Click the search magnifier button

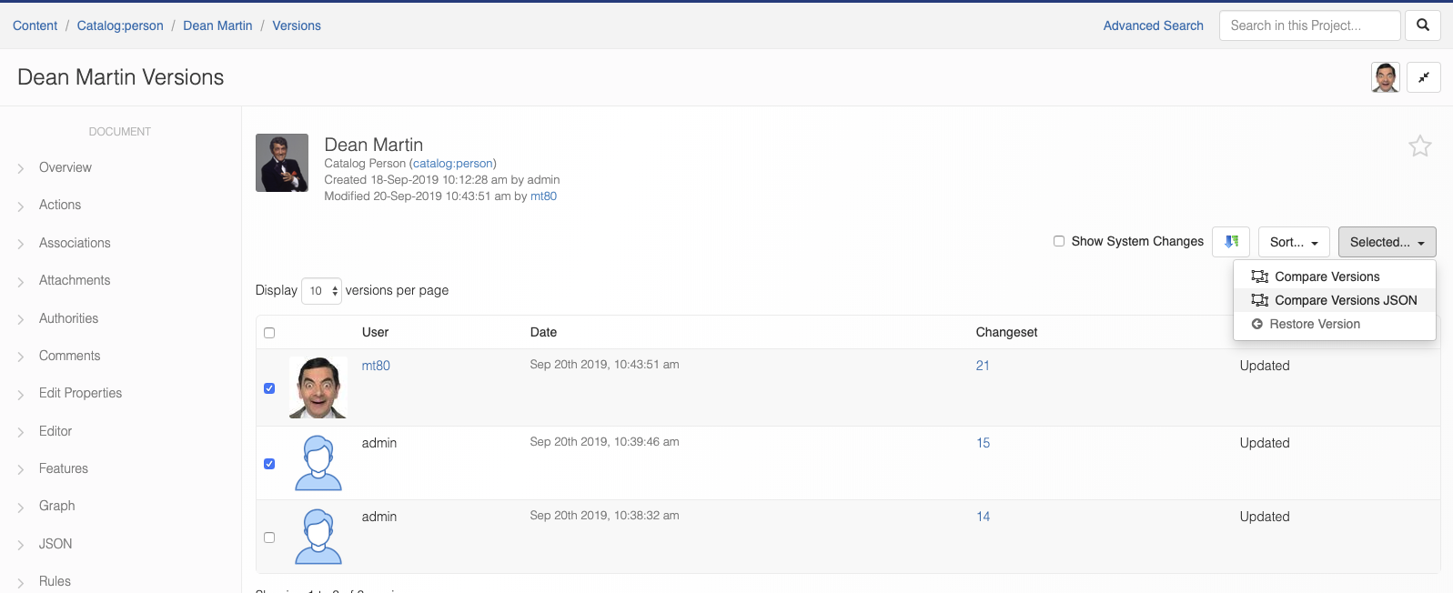1423,25
